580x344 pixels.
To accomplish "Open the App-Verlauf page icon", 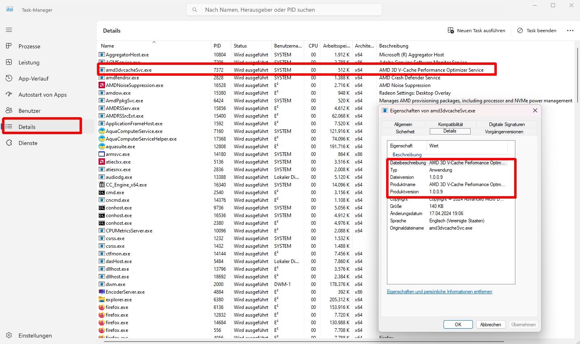I will 9,78.
